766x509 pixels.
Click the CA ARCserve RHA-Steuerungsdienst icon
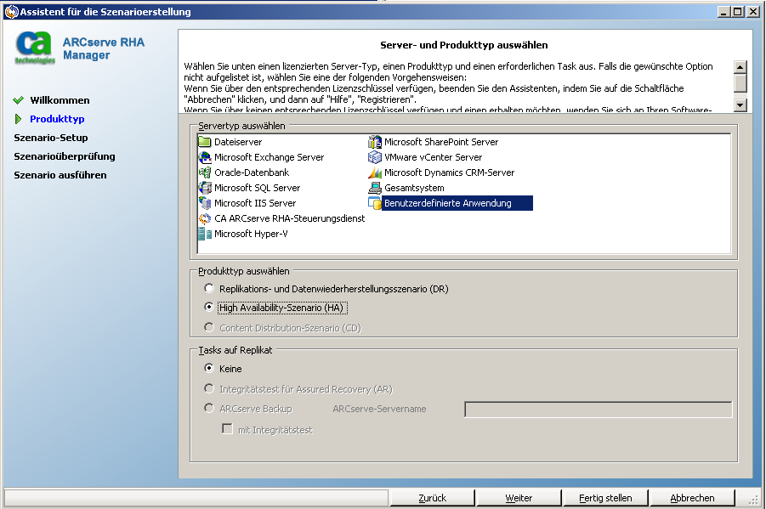click(x=205, y=218)
